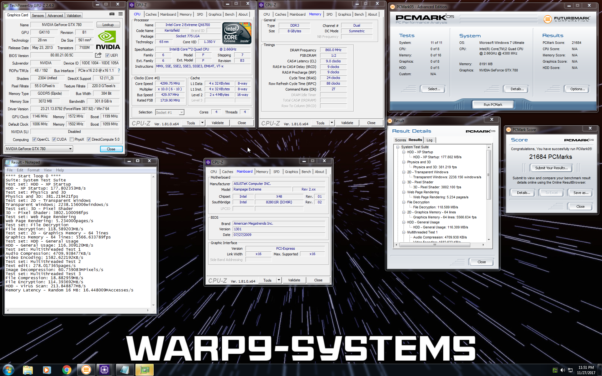Screen dimensions: 602x376
Task: Click CPU-Z Mainboard window title icon
Action: click(208, 162)
